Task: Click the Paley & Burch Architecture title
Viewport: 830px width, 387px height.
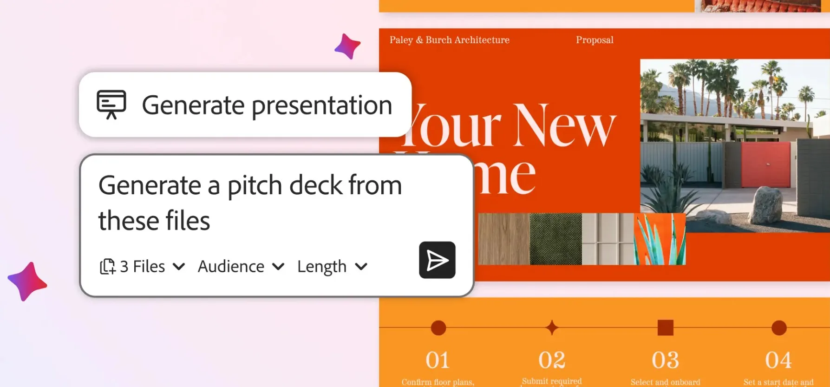Action: coord(449,40)
